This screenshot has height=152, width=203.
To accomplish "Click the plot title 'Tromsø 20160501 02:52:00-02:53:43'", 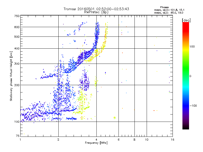I will pyautogui.click(x=96, y=9).
